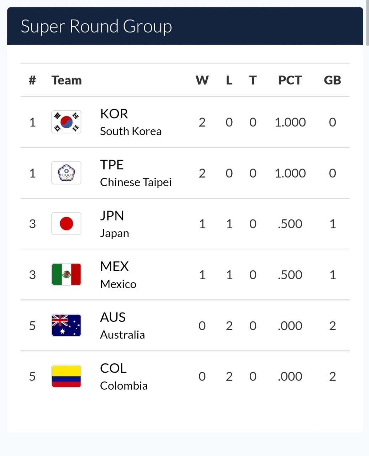Click the L column header
369x456 pixels.
coord(229,80)
